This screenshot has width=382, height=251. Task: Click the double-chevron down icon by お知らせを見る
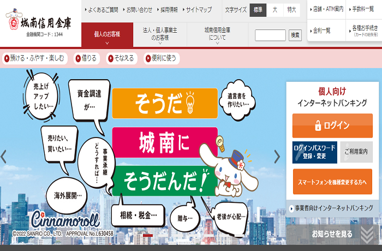pos(367,235)
